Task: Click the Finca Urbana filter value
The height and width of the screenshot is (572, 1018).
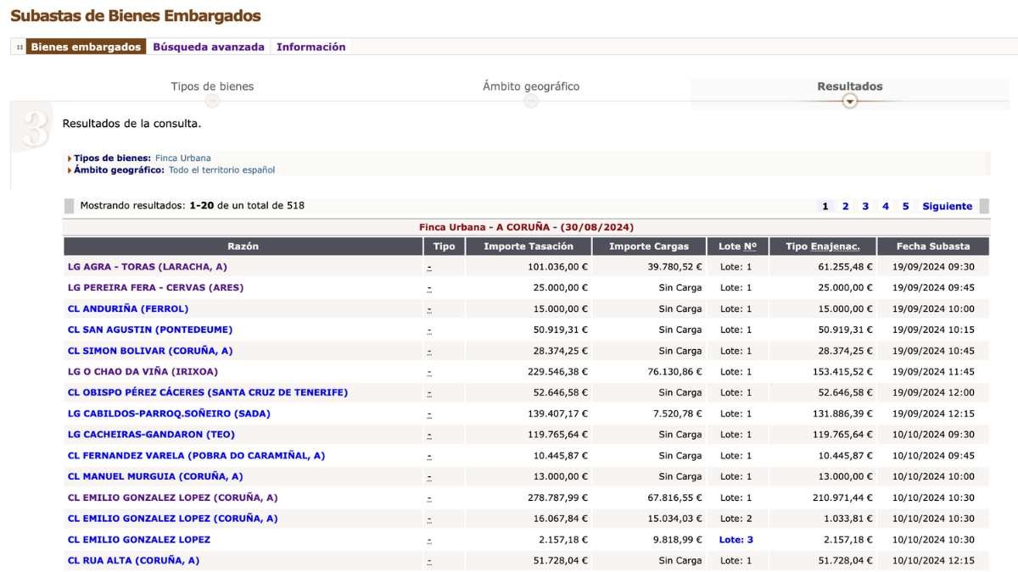Action: pyautogui.click(x=182, y=158)
